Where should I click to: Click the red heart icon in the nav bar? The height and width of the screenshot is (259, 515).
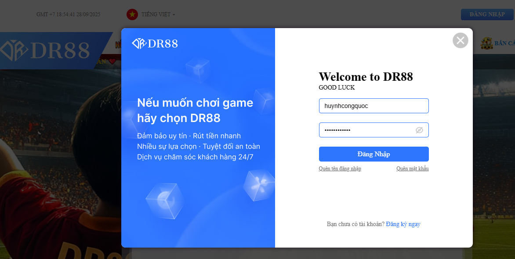pyautogui.click(x=112, y=61)
